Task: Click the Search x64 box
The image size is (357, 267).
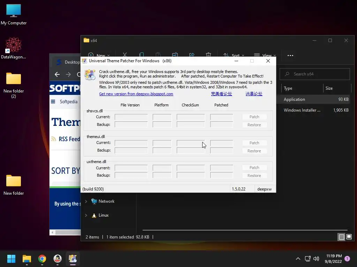Action: [315, 74]
